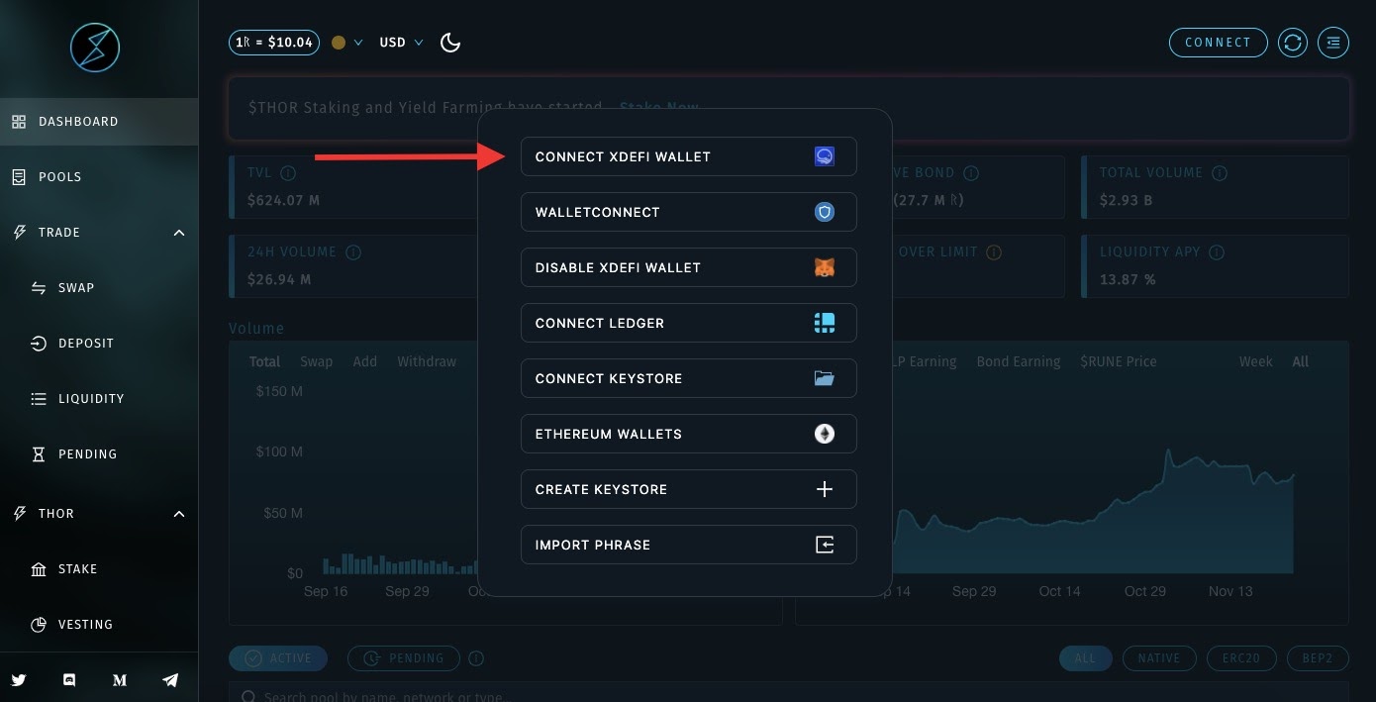
Task: Collapse the Trade section chevron
Action: tap(179, 233)
